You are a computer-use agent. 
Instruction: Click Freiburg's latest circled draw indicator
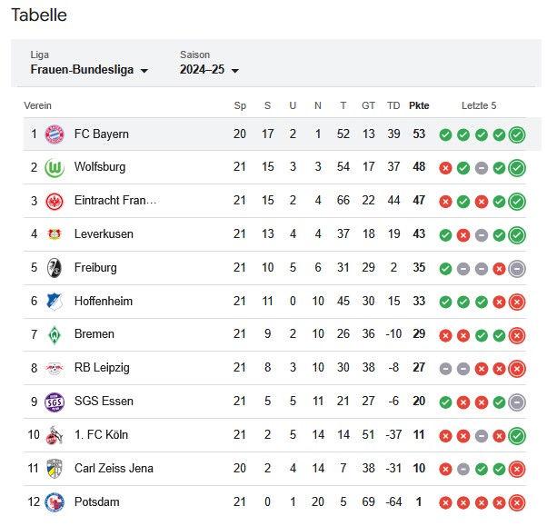click(517, 268)
